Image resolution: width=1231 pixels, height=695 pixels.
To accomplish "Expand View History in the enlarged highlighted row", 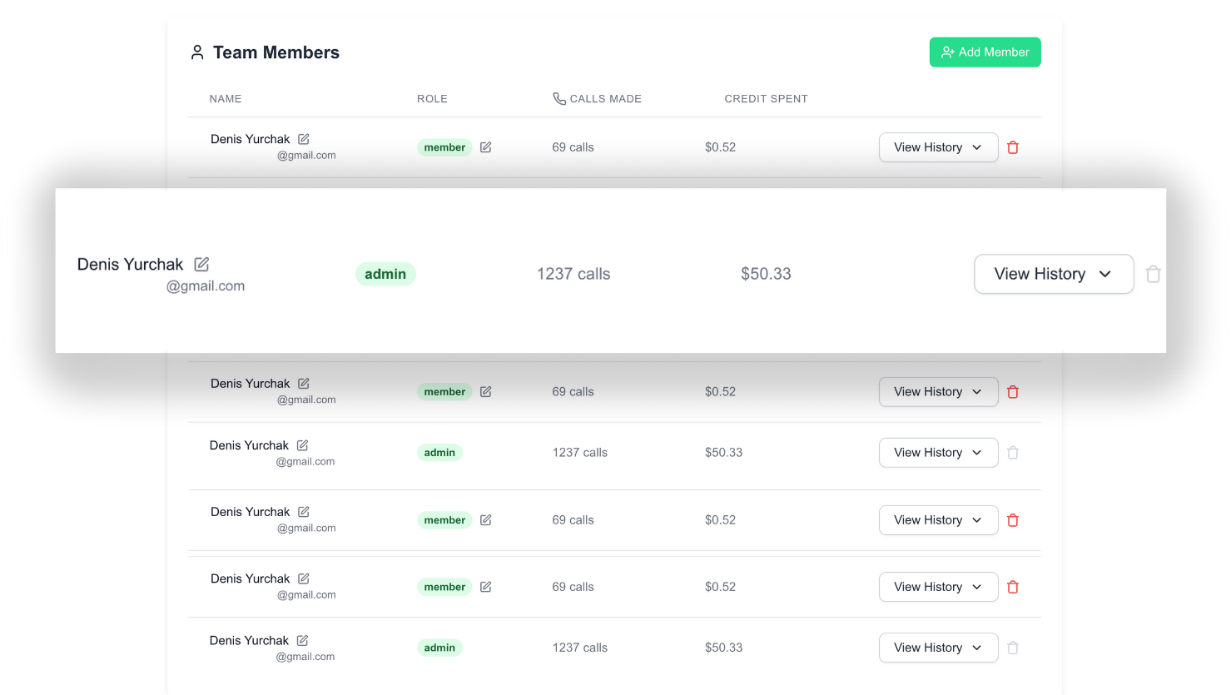I will tap(1053, 274).
